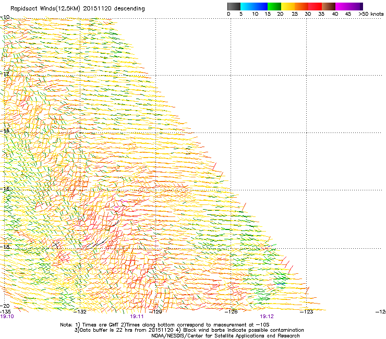Select the '45' label under the color bar
This screenshot has width=386, height=339.
[x=348, y=14]
